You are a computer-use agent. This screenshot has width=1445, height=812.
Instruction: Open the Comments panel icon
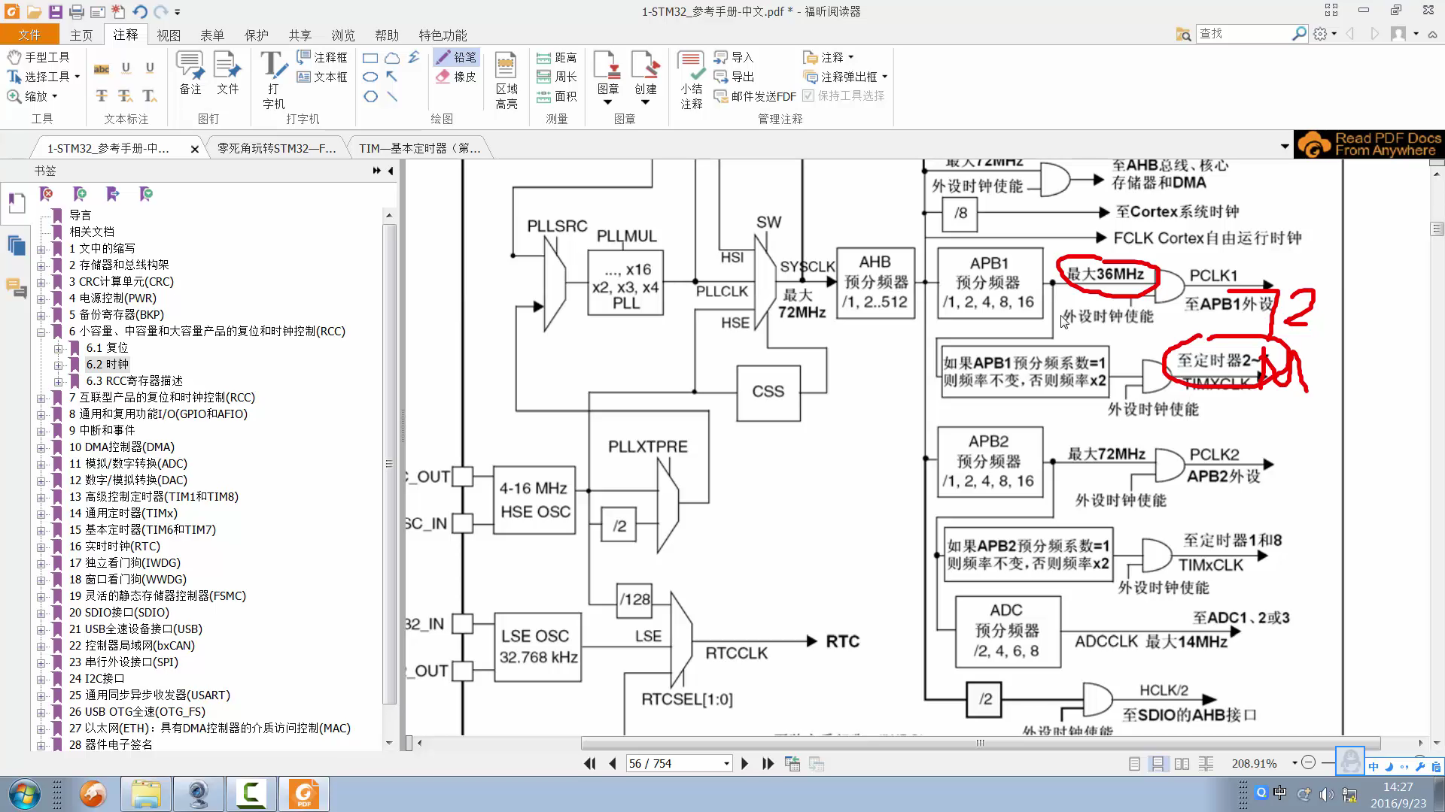pyautogui.click(x=16, y=288)
